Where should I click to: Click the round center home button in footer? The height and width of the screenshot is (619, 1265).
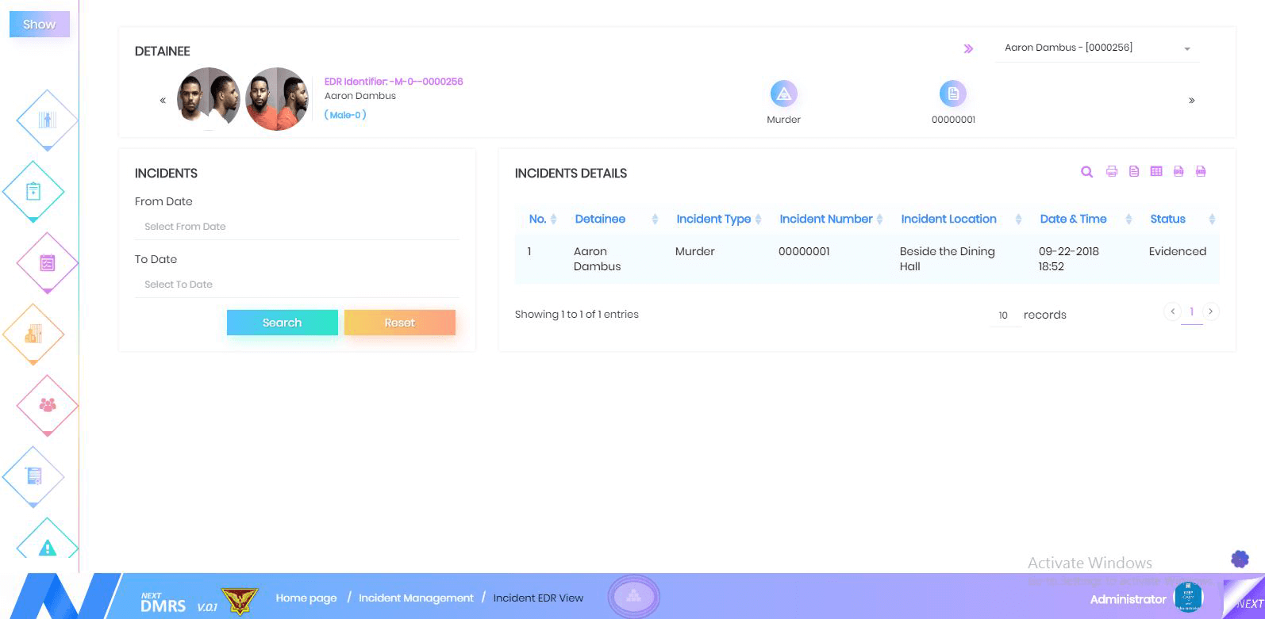pyautogui.click(x=633, y=596)
